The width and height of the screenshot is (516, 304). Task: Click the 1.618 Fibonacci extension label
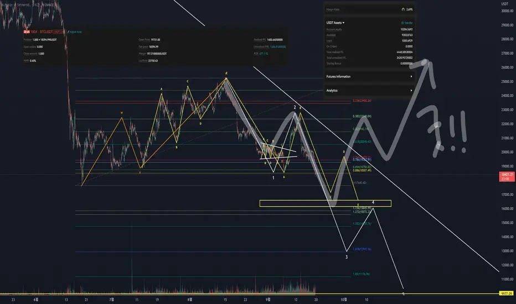[x=362, y=249]
